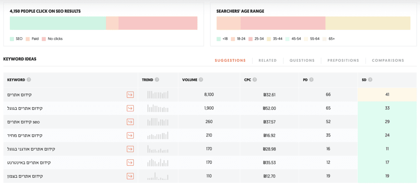Click the keyword 'קידום אתרים מחיר'
Image resolution: width=420 pixels, height=186 pixels.
[x=25, y=135]
